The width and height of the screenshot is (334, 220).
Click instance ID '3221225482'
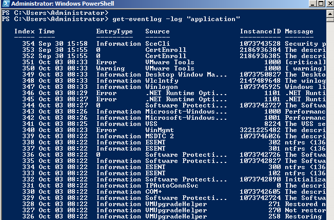pos(260,130)
